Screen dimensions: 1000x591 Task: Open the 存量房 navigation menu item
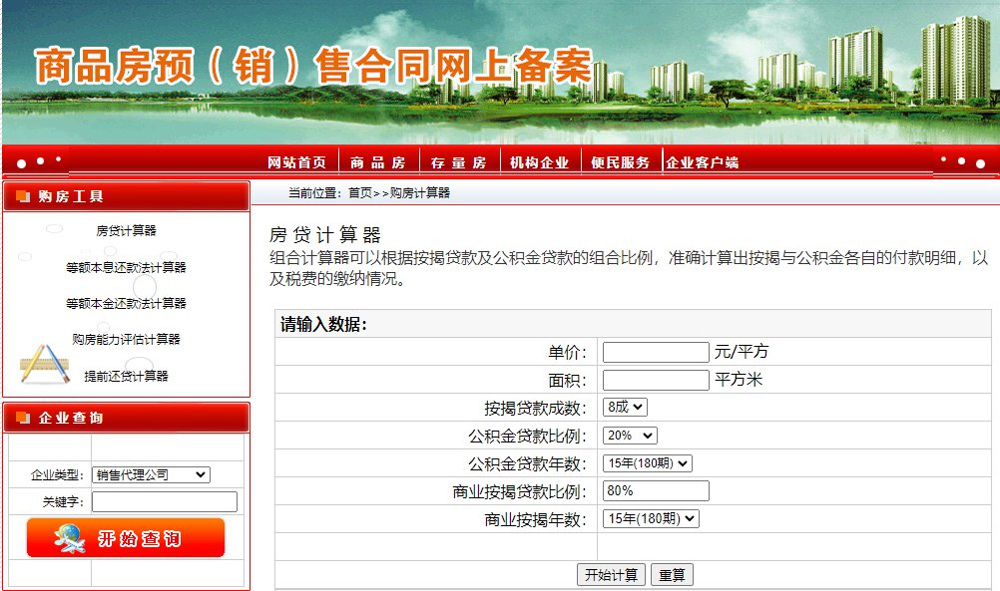click(x=458, y=162)
